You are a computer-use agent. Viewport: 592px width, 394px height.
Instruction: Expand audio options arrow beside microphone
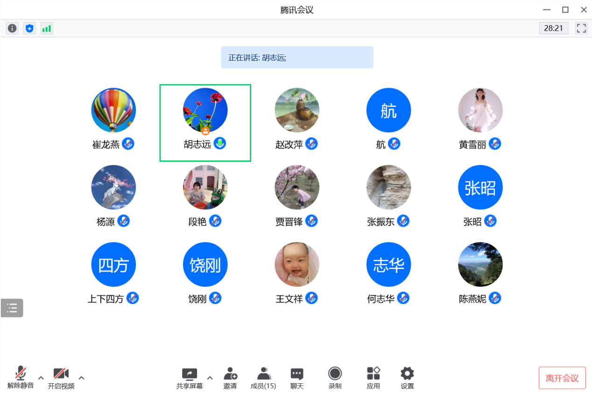[41, 378]
